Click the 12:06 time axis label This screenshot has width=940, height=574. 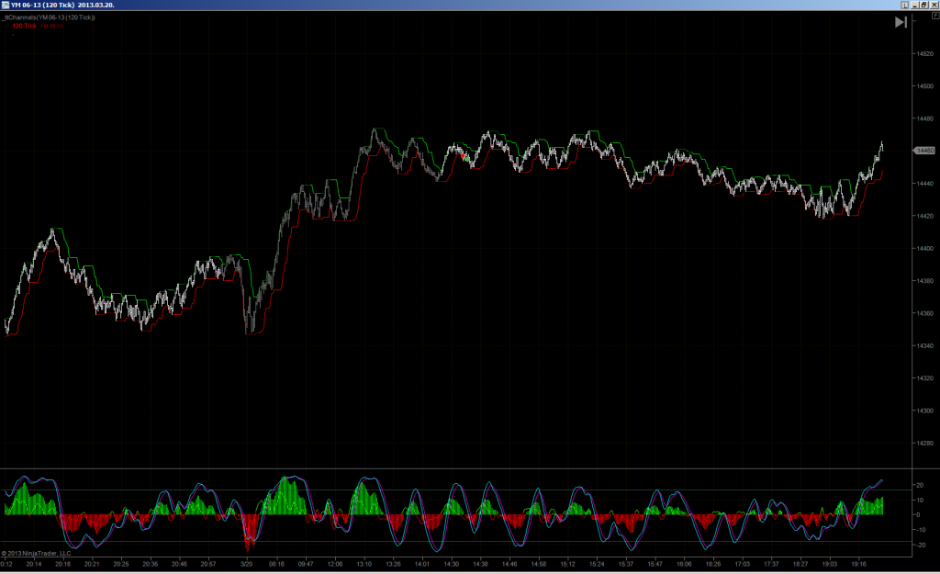pos(335,564)
